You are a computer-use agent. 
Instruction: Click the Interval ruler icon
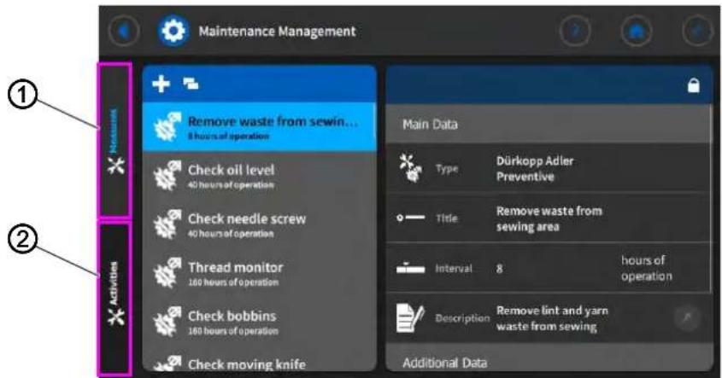[x=411, y=267]
